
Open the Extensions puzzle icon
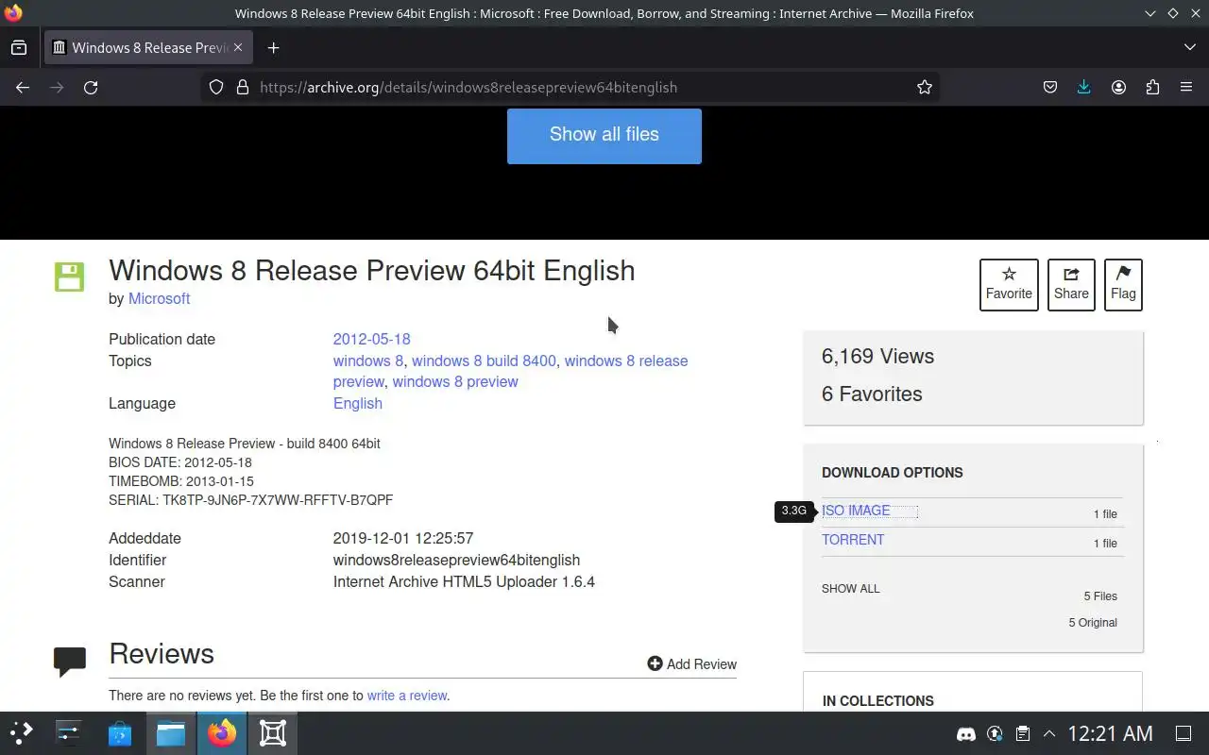pyautogui.click(x=1152, y=87)
